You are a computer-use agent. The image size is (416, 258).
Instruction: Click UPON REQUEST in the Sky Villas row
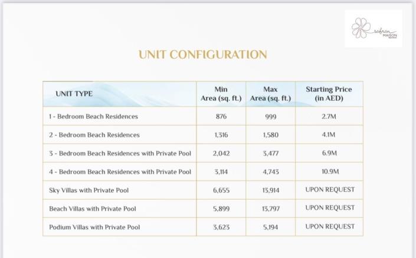click(x=330, y=190)
